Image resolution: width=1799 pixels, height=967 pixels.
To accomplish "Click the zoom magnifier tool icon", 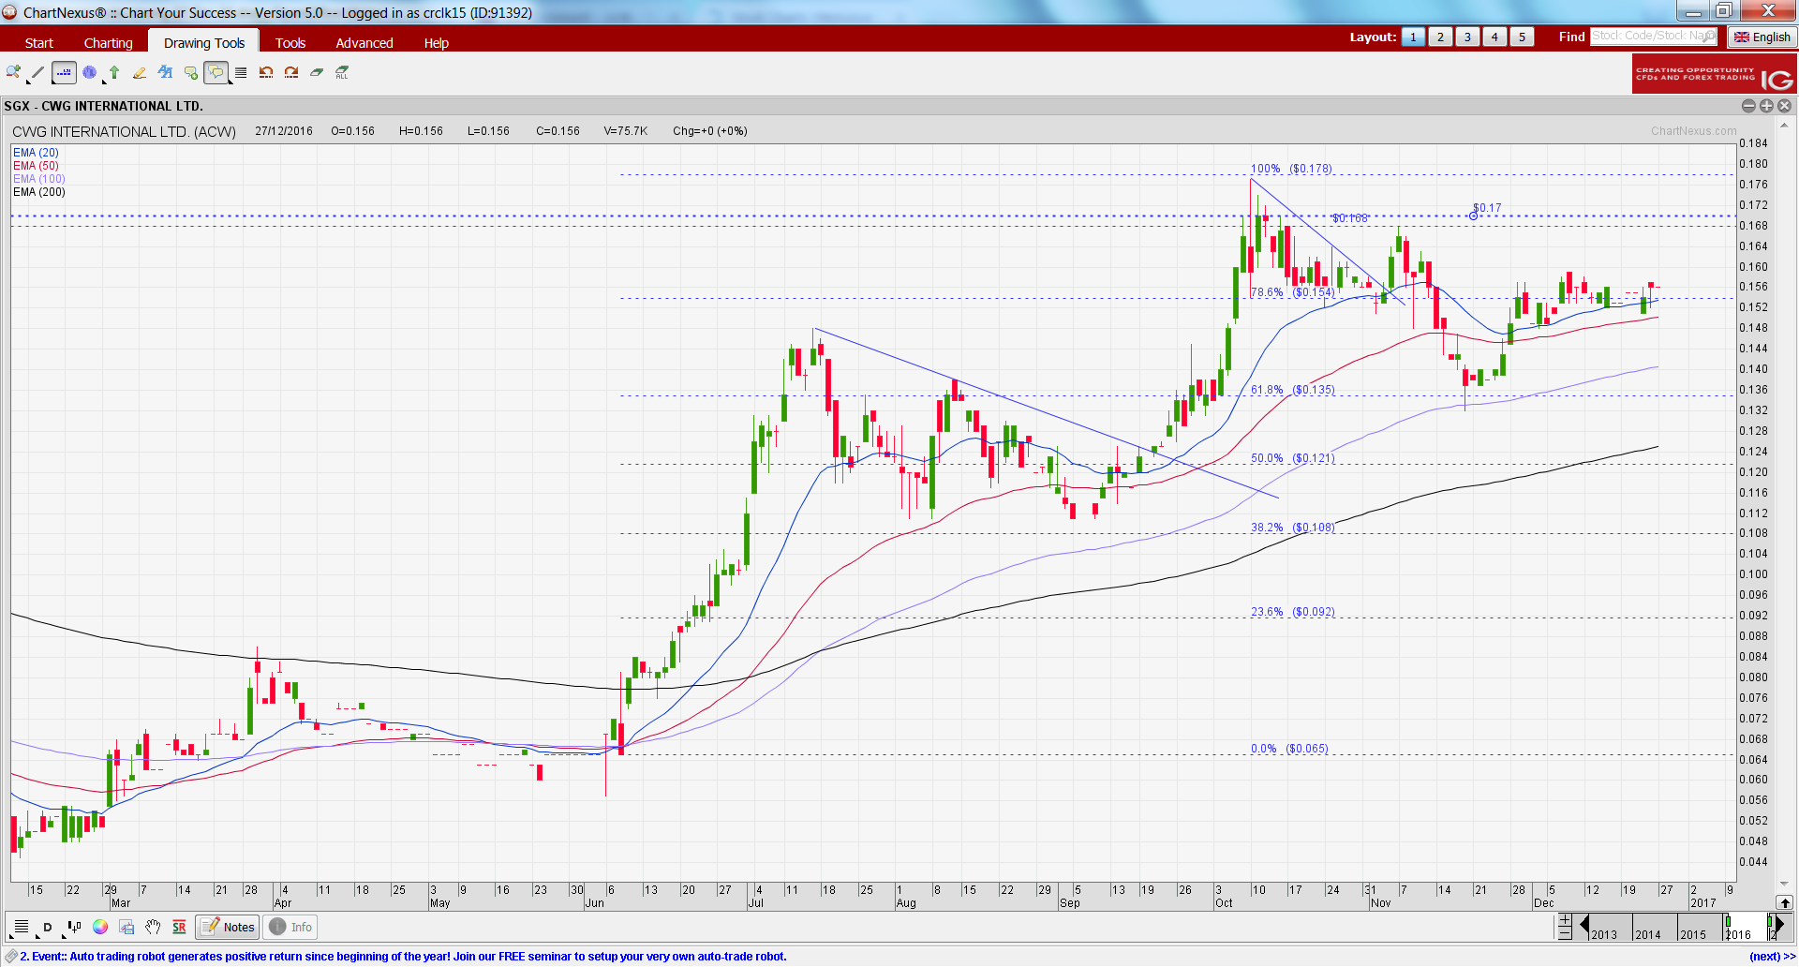I will tap(13, 72).
